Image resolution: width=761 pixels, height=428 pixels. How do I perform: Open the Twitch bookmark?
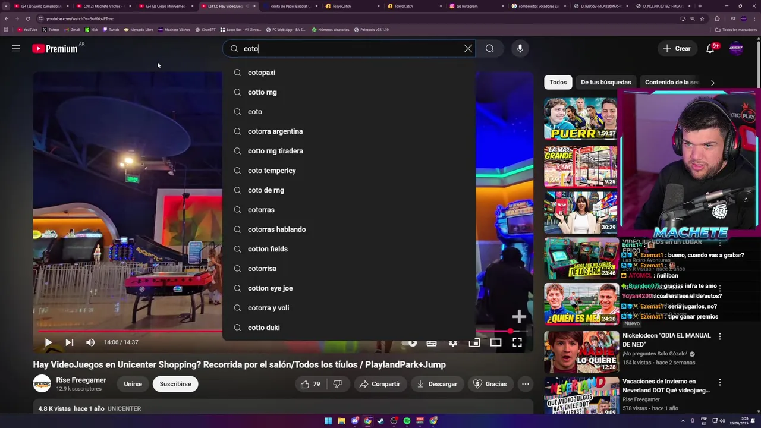coord(111,29)
